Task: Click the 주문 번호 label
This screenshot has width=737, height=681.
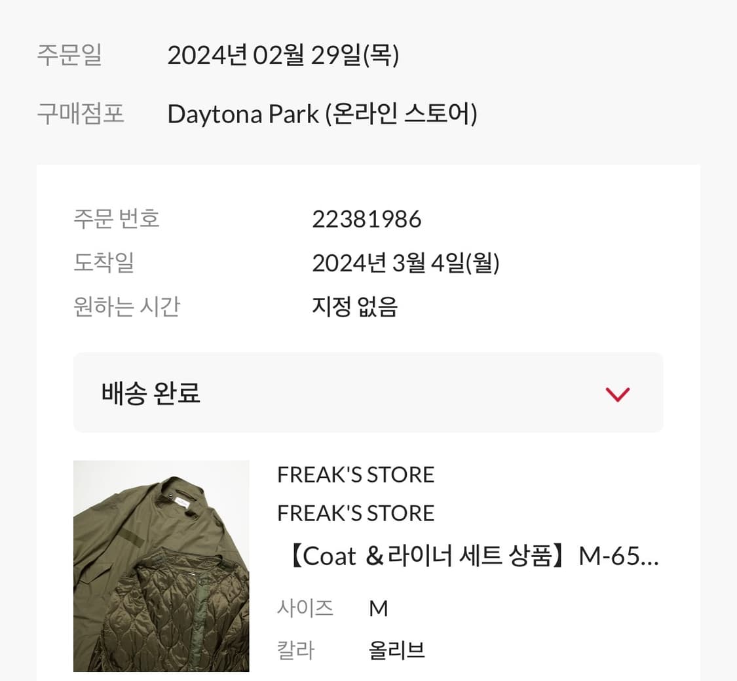Action: (116, 219)
